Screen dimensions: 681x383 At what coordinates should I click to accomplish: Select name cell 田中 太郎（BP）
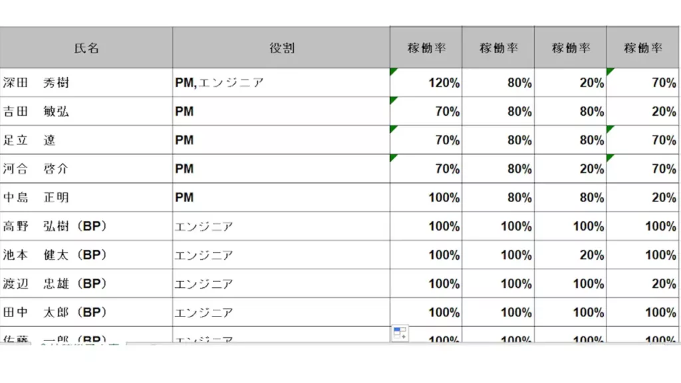(x=86, y=312)
